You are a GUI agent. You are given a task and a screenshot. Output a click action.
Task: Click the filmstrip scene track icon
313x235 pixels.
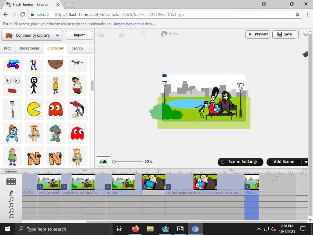(x=11, y=182)
